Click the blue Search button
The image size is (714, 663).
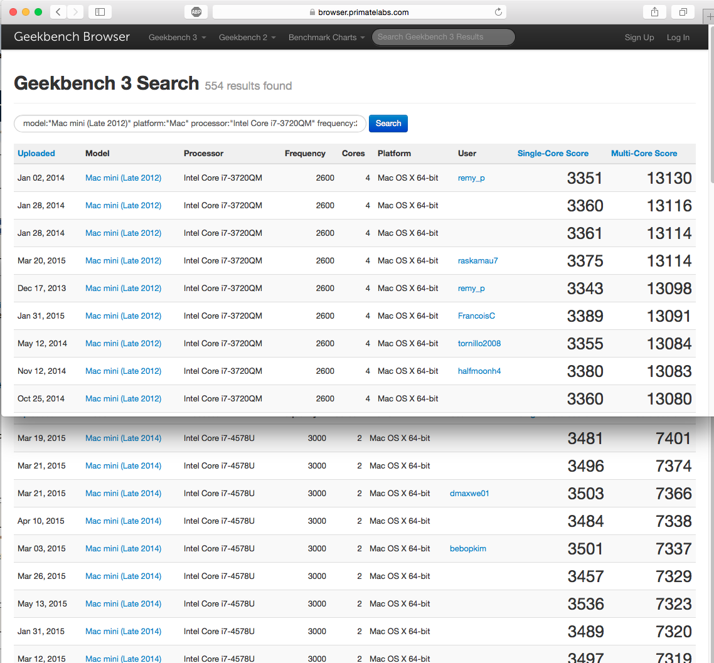pyautogui.click(x=388, y=124)
